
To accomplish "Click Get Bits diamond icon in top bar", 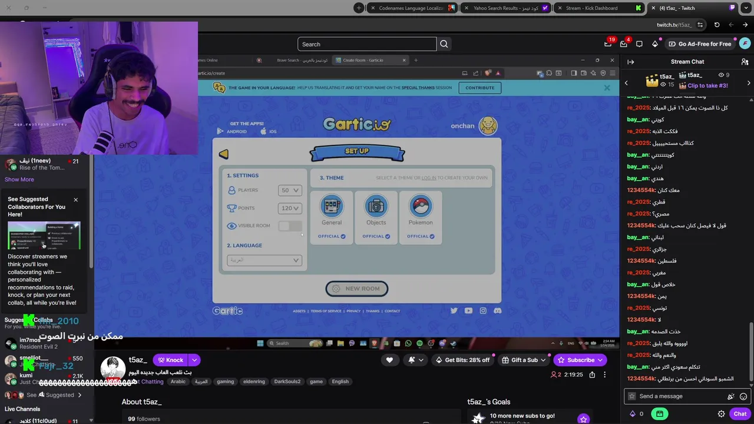I will point(655,44).
